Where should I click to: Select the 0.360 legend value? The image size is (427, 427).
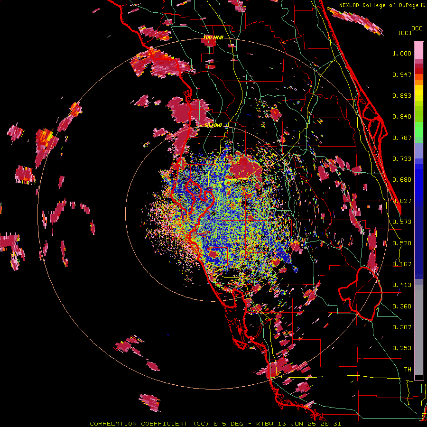402,306
